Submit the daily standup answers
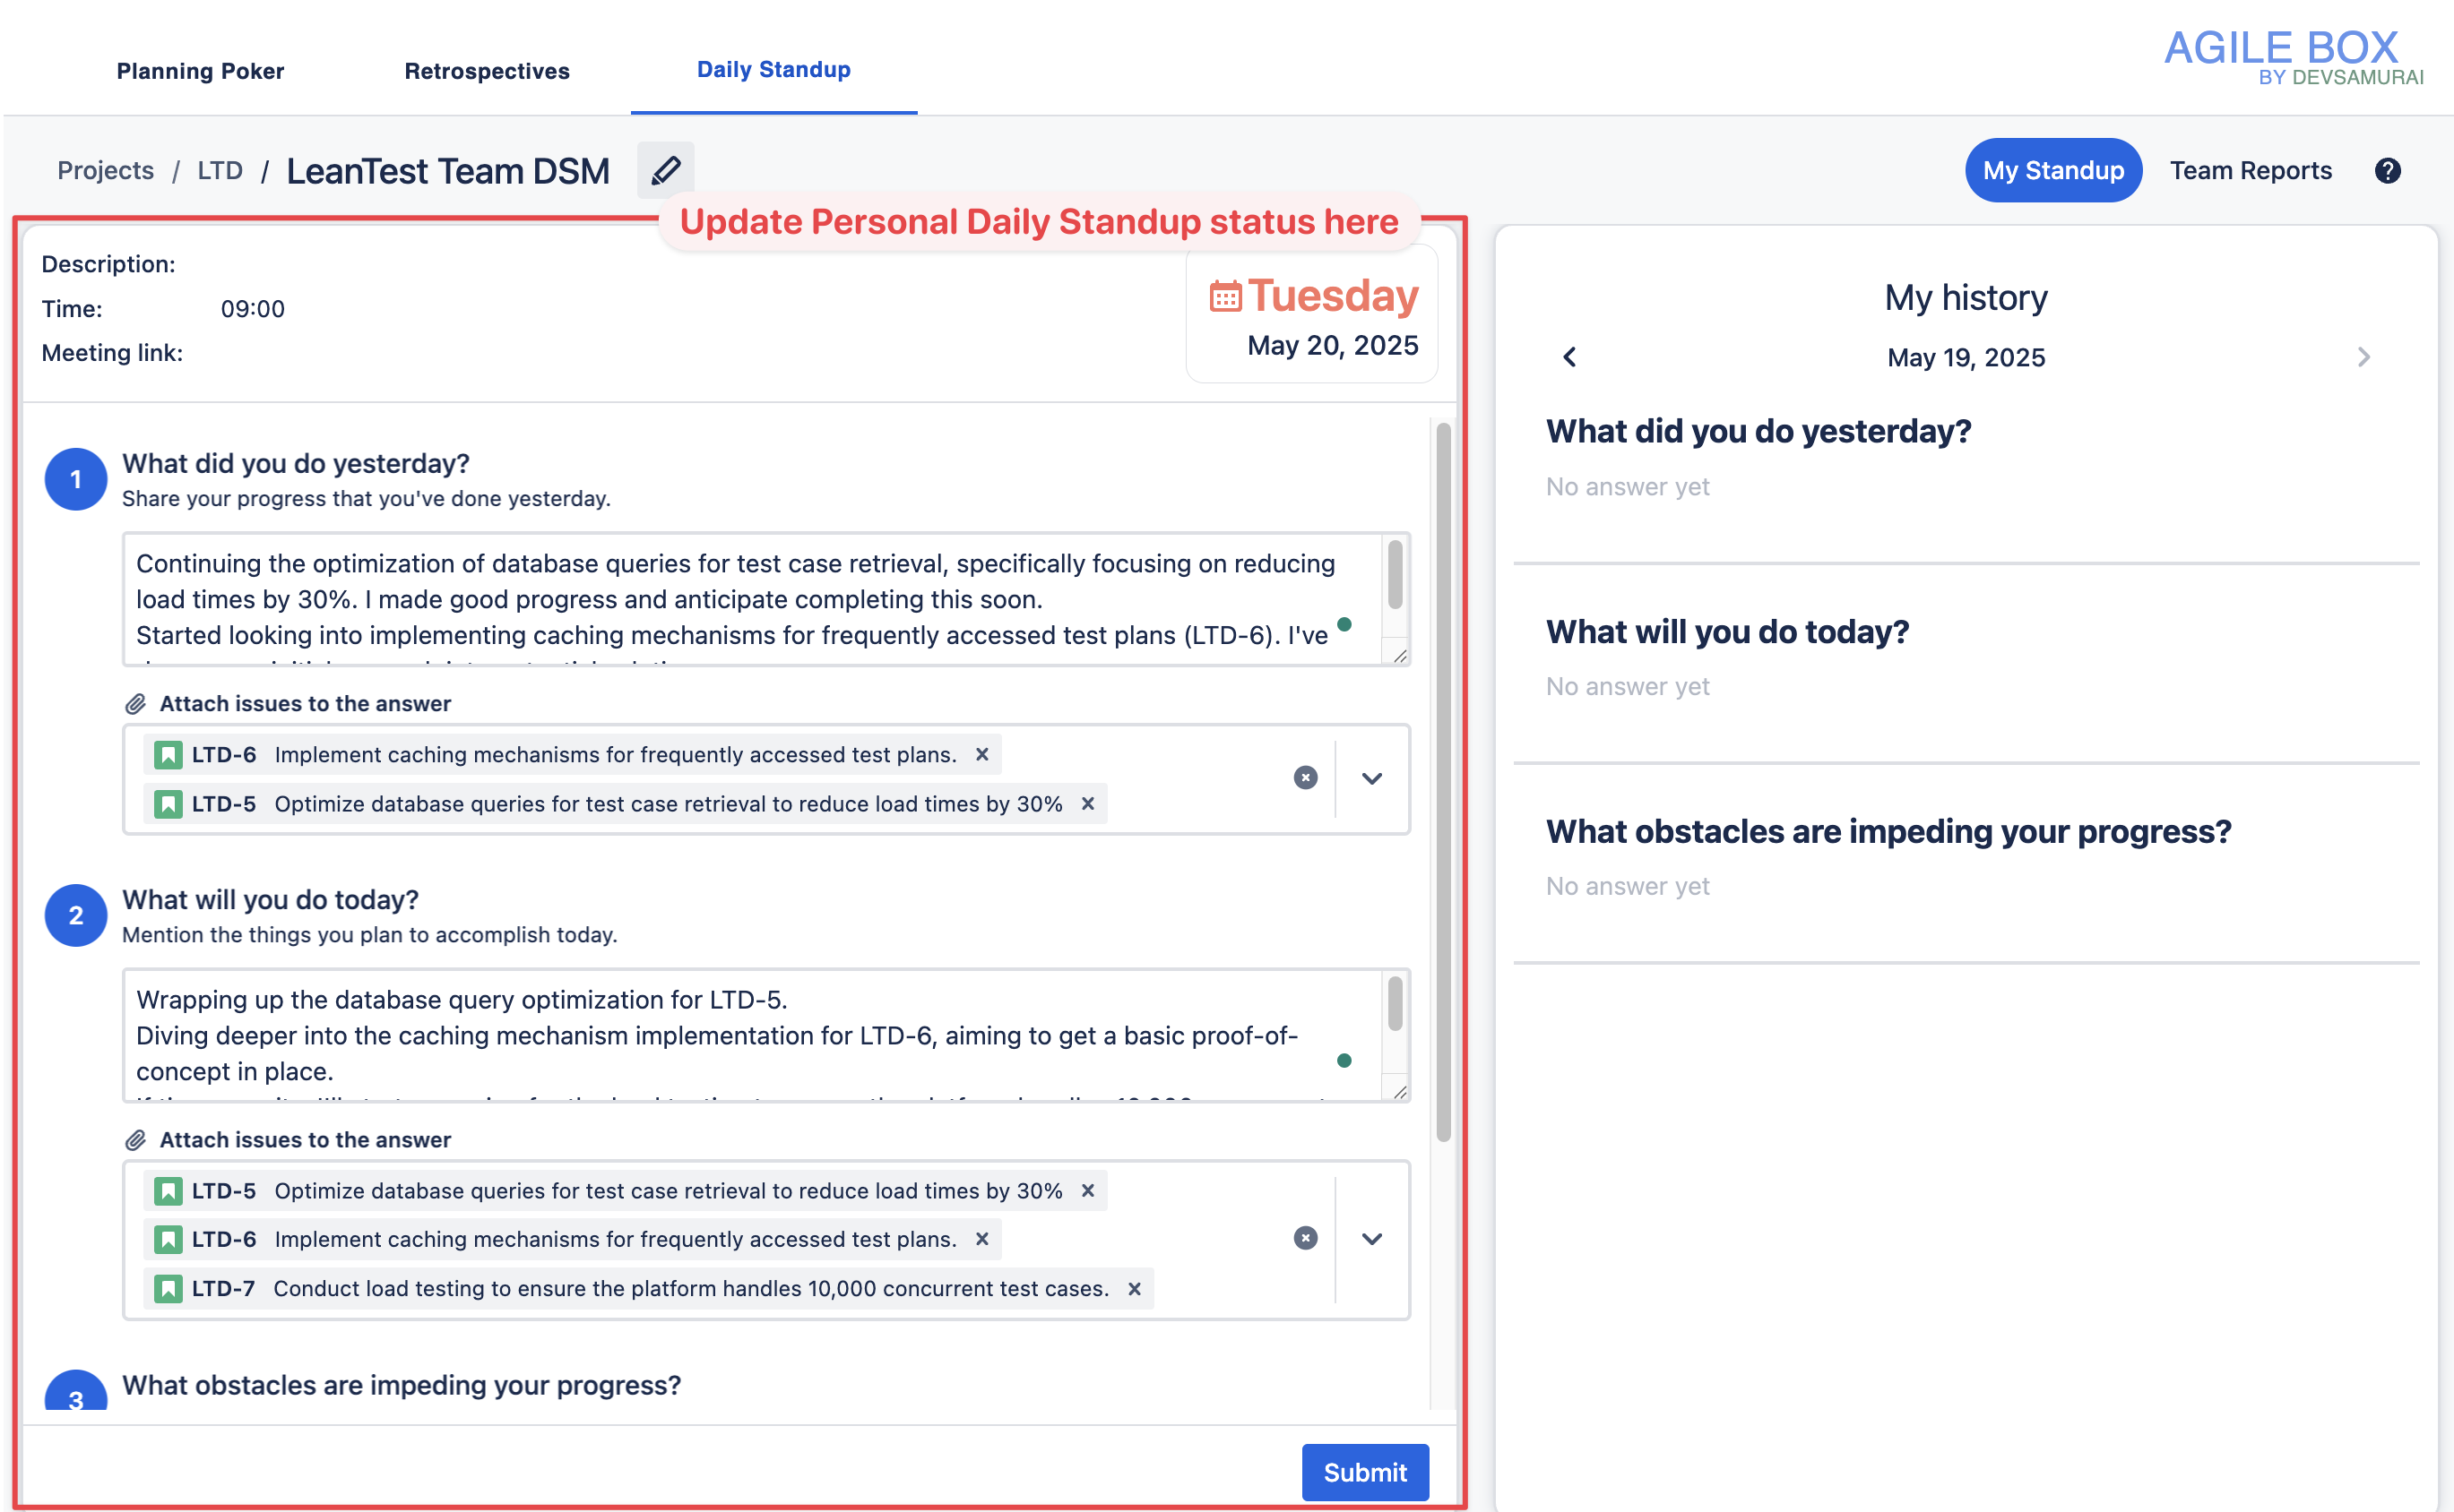 (1364, 1471)
